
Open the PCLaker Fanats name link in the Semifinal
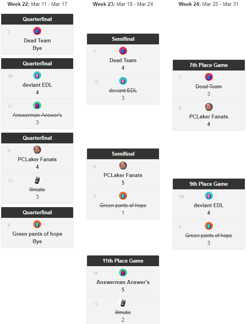click(x=123, y=175)
